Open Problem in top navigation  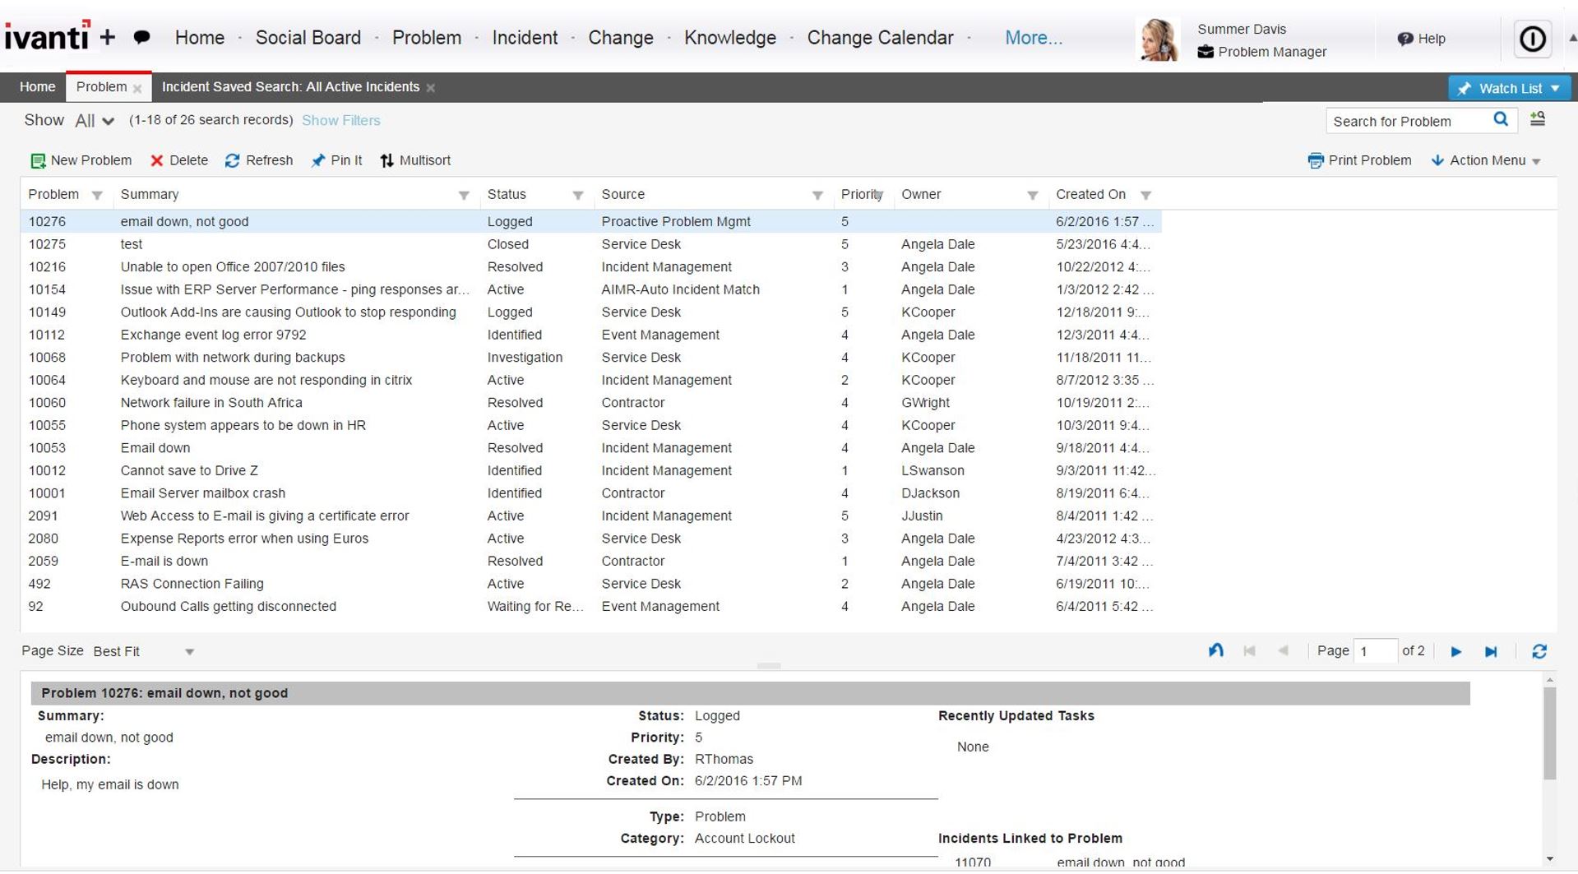[x=427, y=38]
